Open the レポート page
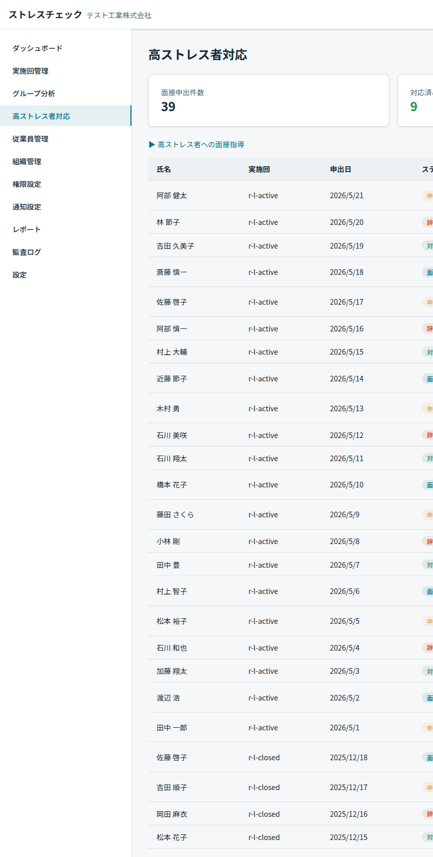This screenshot has width=433, height=857. pos(27,230)
